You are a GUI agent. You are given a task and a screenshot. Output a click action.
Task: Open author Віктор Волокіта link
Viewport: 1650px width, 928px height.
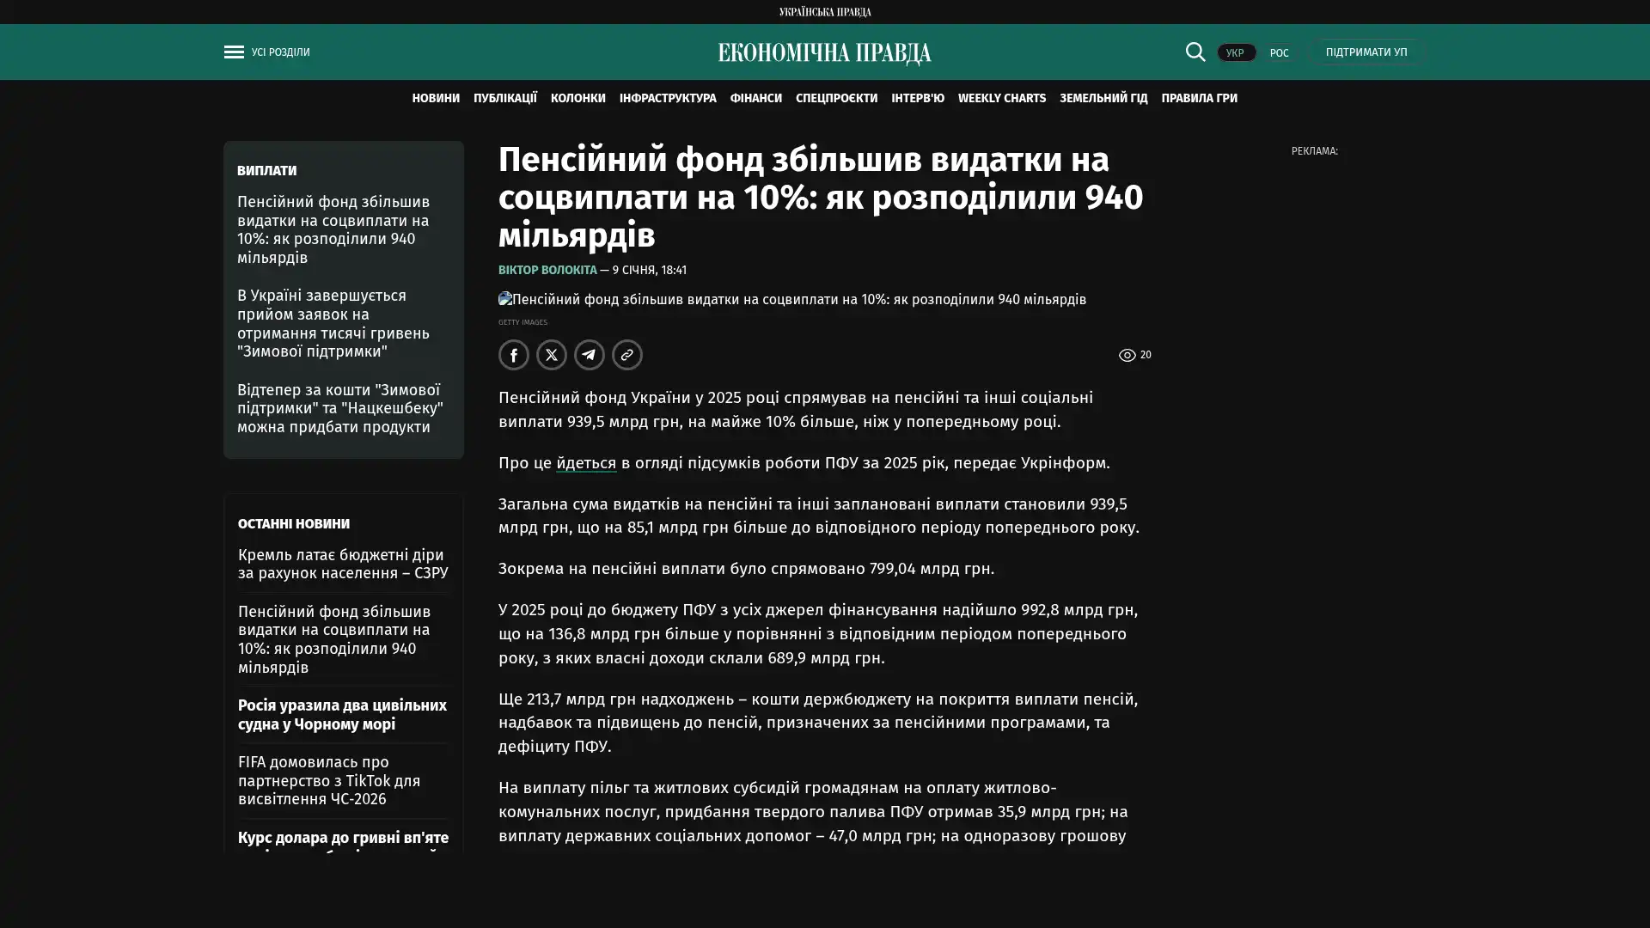[x=547, y=271]
